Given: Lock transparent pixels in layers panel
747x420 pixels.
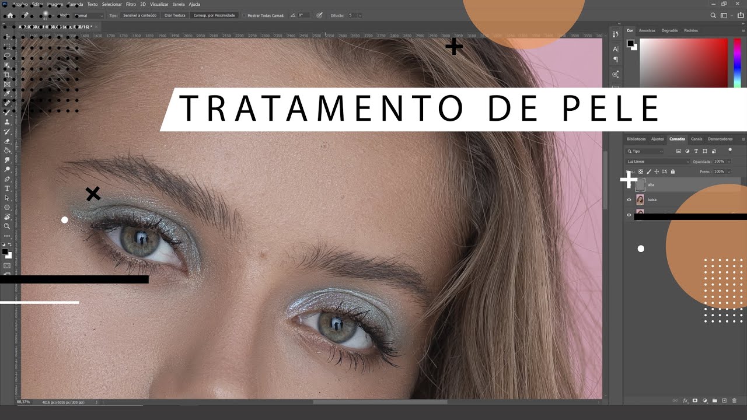Looking at the screenshot, I should (x=641, y=171).
